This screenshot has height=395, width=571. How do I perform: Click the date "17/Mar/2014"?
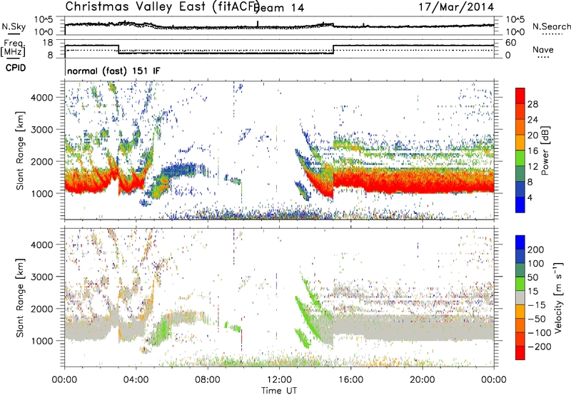[x=456, y=6]
